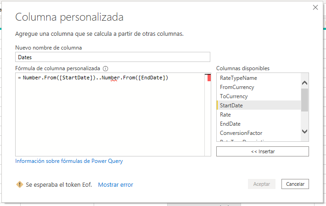
Task: Close the Columna personalizada dialog
Action: (x=315, y=7)
